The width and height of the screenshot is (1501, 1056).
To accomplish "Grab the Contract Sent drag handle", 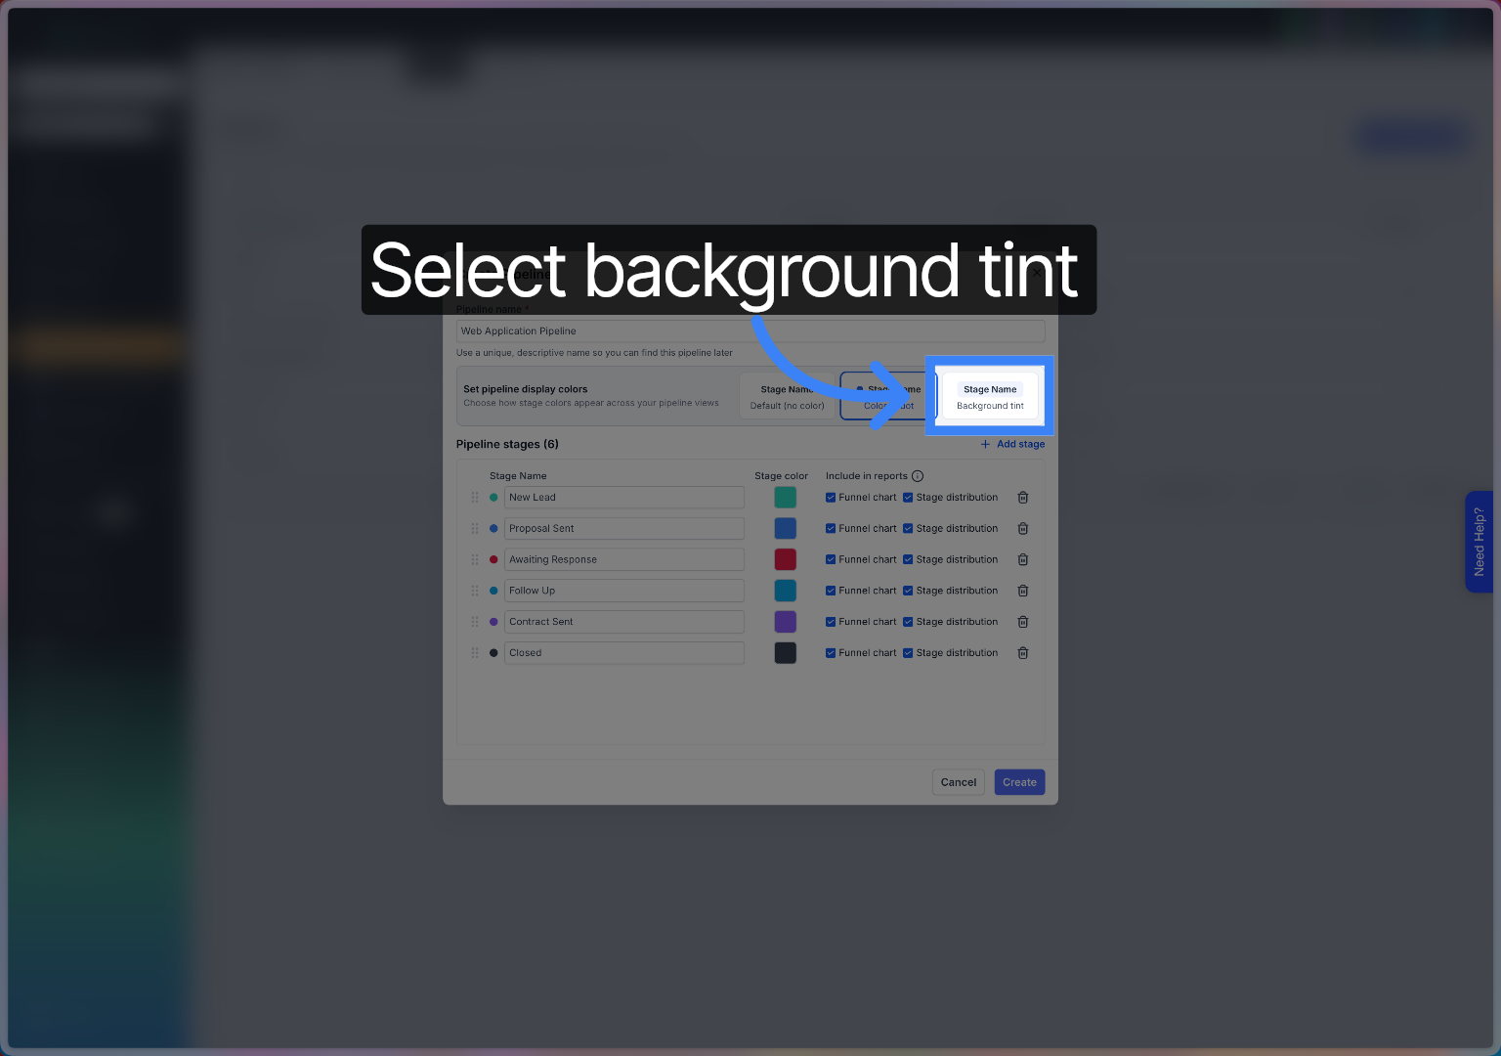I will [x=475, y=622].
